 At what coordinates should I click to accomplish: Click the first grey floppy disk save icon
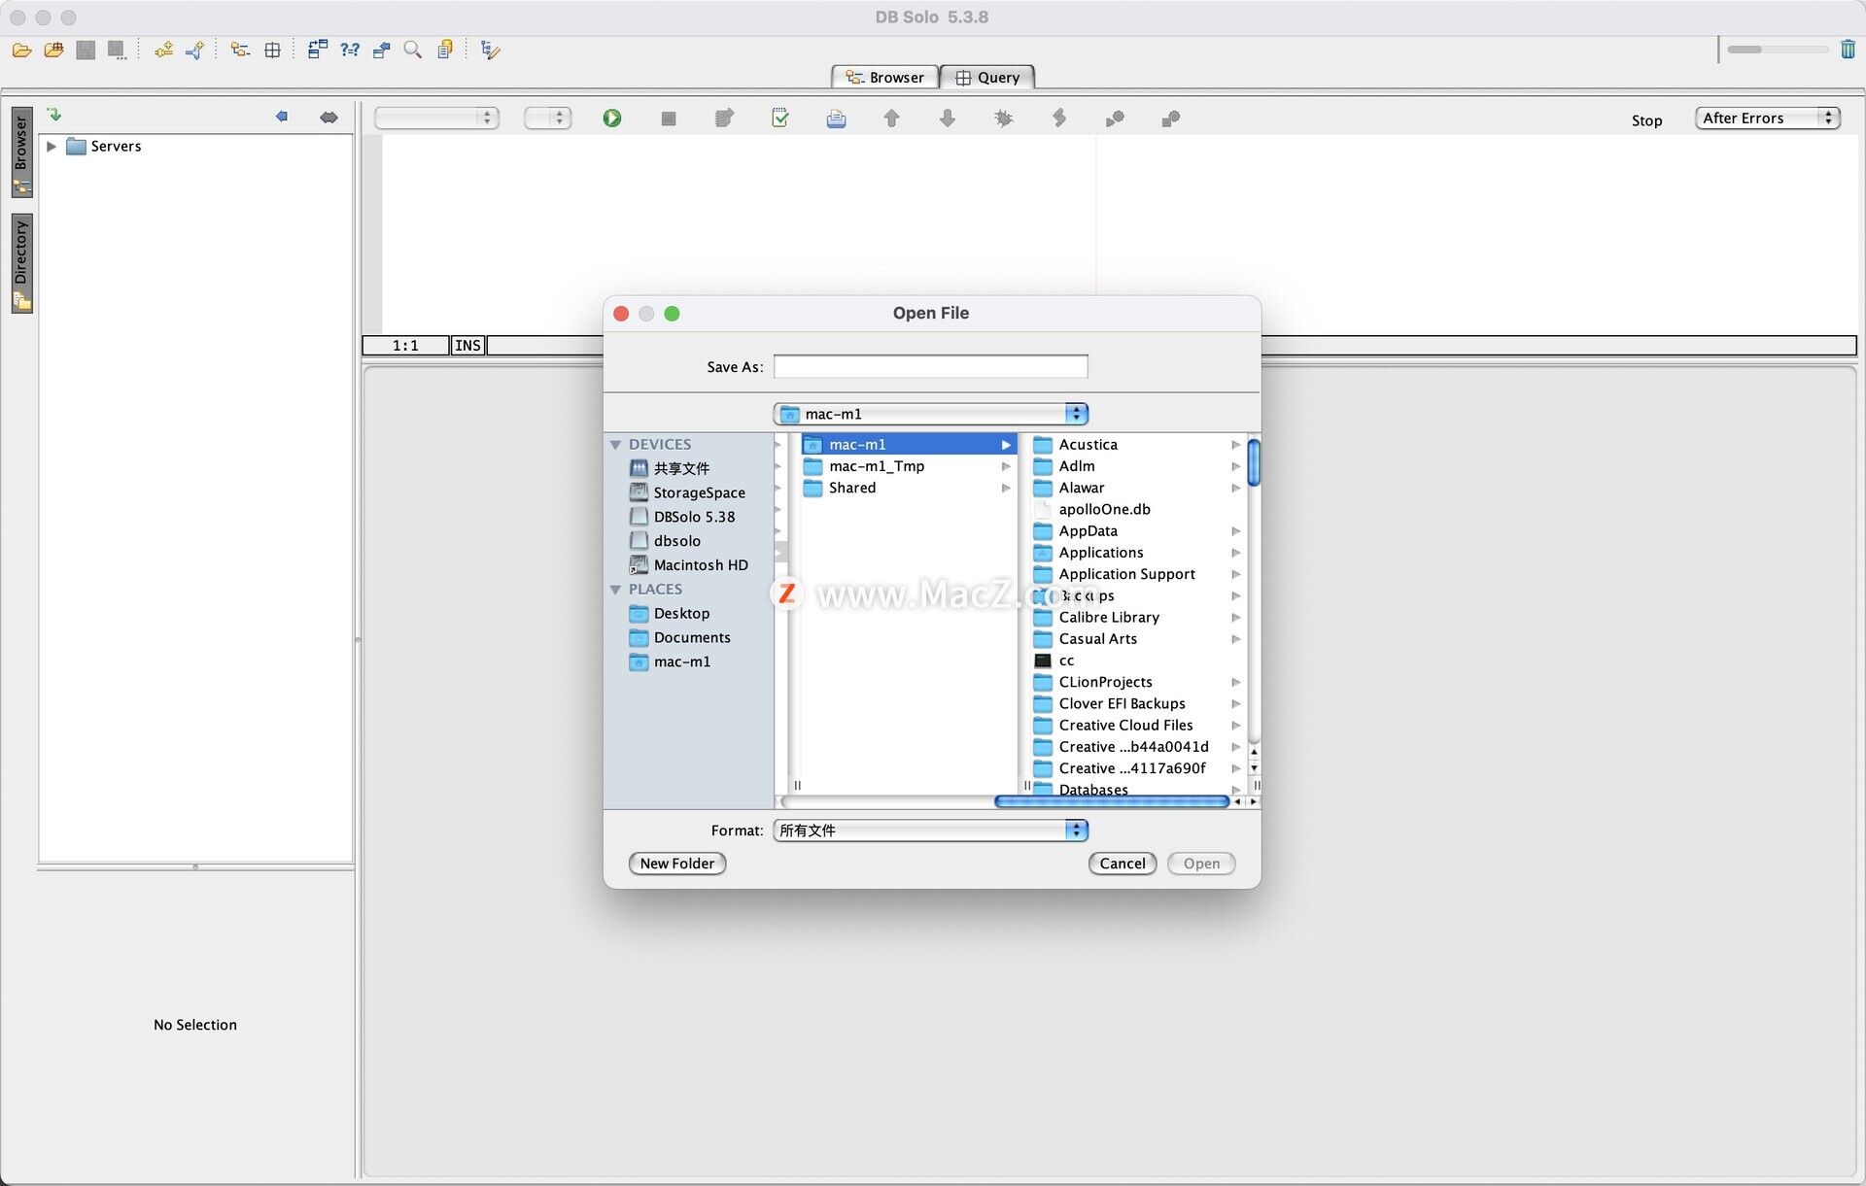pos(86,51)
